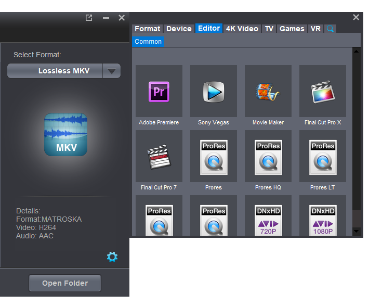Open the search magnifier tab
Viewport: 369px width, 306px height.
point(330,29)
